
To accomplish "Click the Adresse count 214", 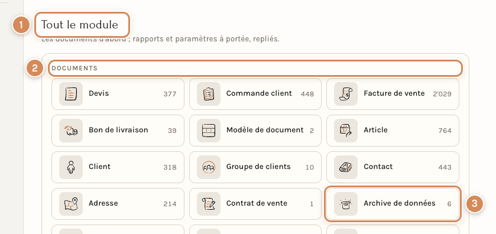I will (x=170, y=204).
